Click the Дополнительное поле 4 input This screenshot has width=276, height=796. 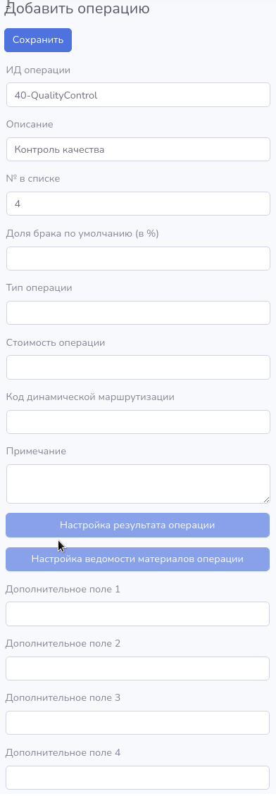[137, 777]
